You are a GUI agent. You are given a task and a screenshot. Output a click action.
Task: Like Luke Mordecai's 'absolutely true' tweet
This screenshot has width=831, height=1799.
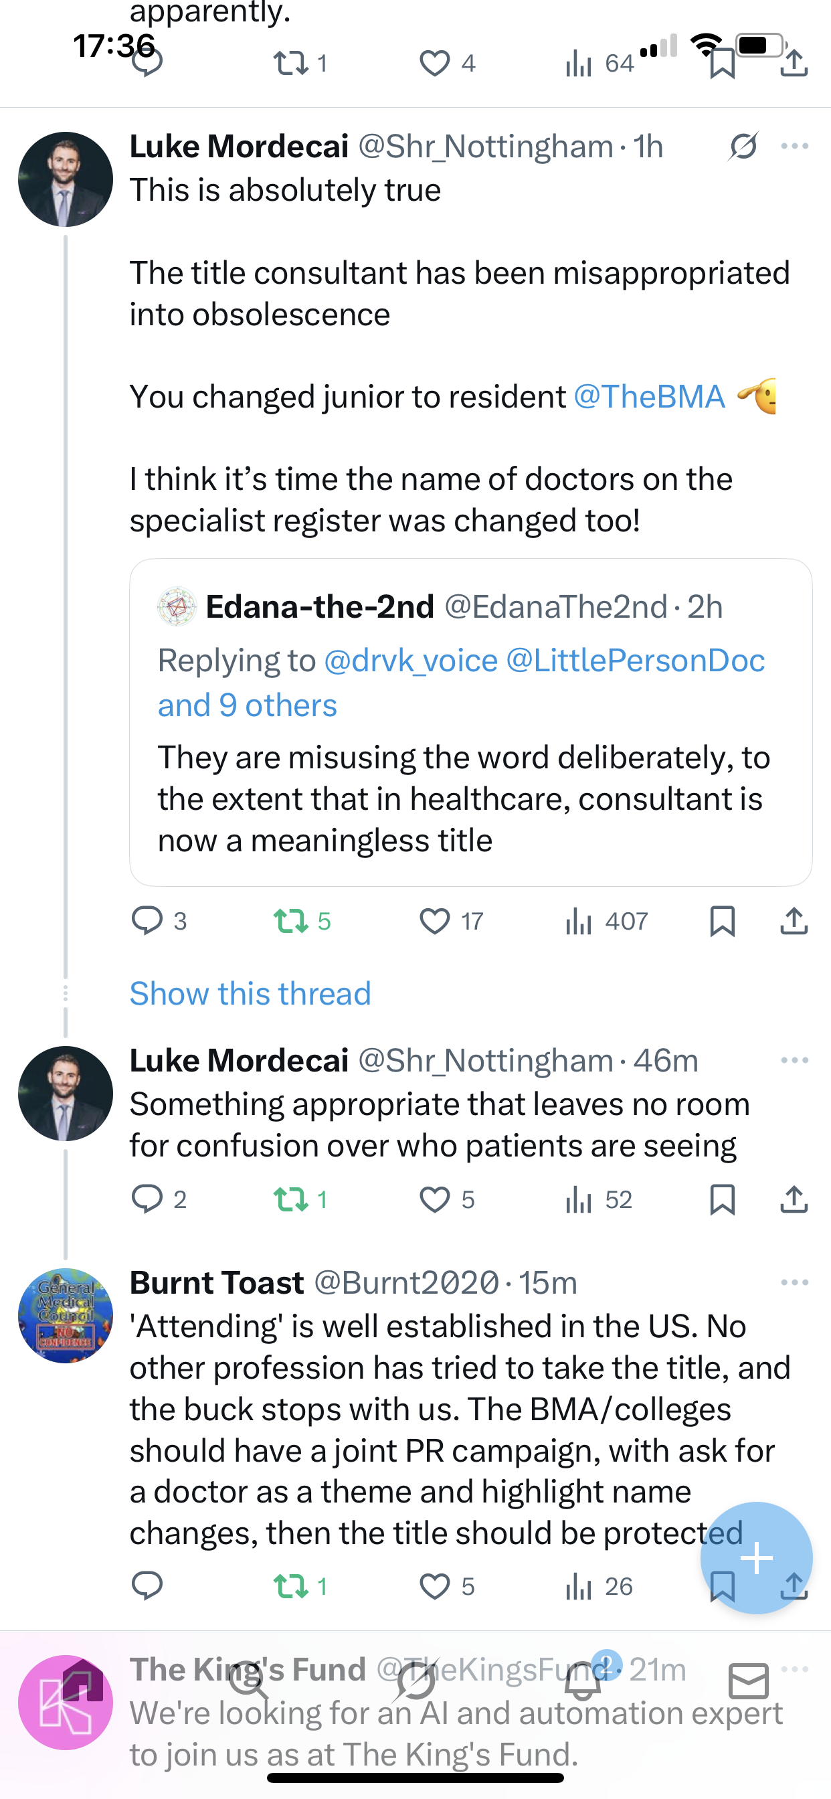point(434,921)
